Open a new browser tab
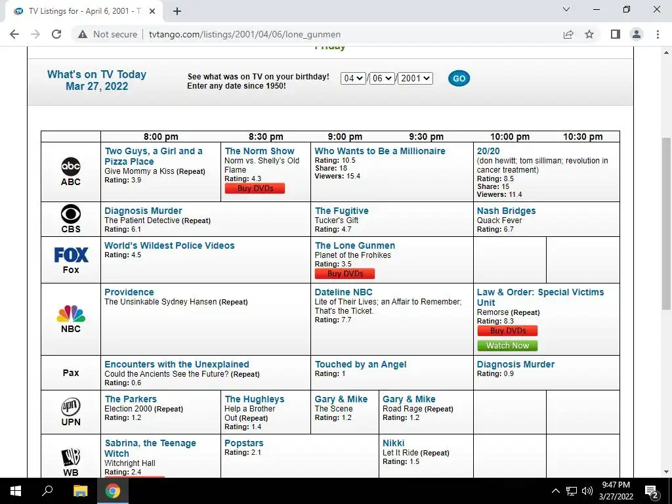 177,12
